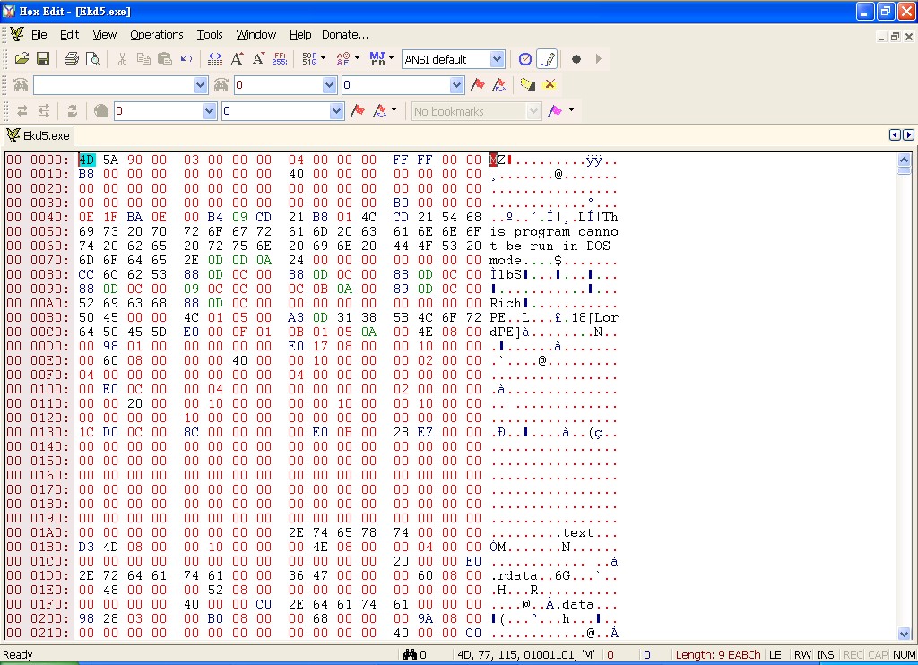918x665 pixels.
Task: Click the refresh cycle arrows icon
Action: [x=72, y=110]
